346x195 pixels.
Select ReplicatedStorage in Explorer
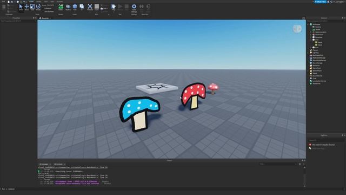point(319,58)
